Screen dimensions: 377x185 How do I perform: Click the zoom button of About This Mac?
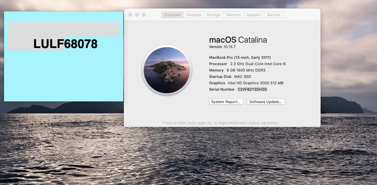coord(144,15)
